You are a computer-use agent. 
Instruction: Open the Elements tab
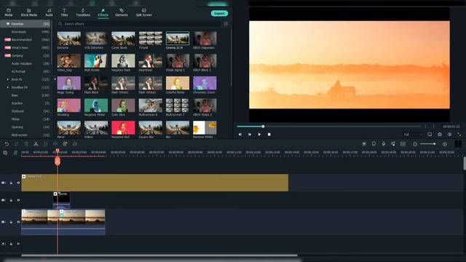point(122,12)
